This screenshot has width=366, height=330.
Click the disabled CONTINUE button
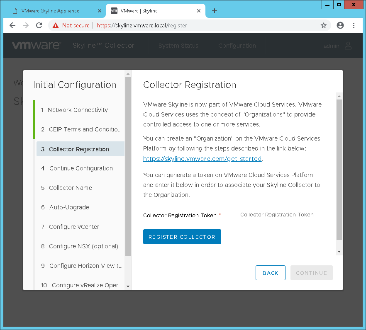coord(311,273)
